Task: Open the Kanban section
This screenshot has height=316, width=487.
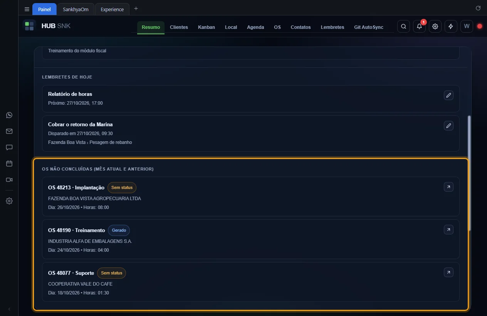Action: coord(207,27)
